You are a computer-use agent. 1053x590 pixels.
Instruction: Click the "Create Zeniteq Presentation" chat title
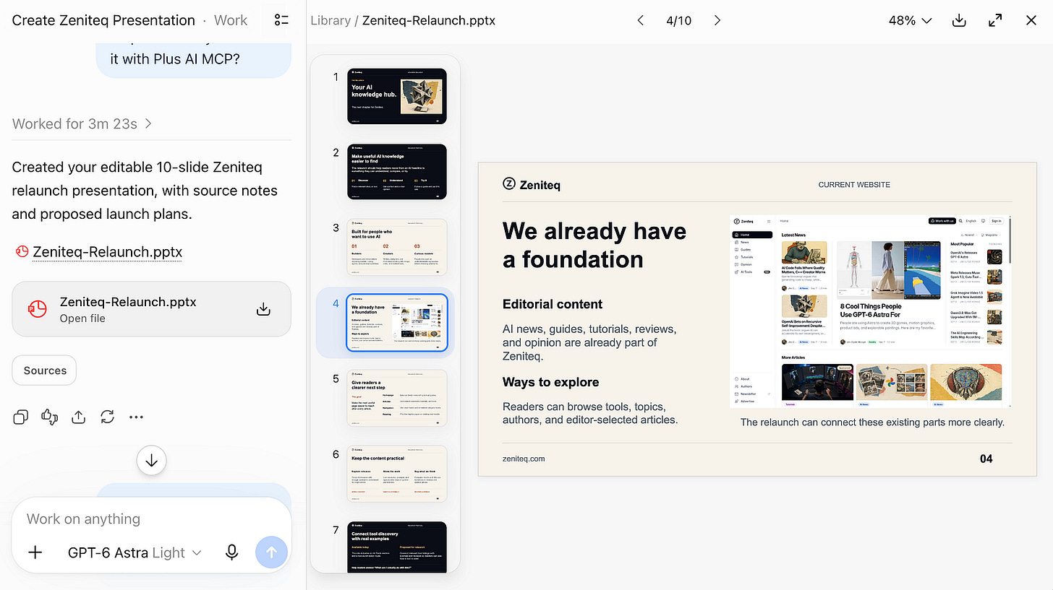point(103,20)
